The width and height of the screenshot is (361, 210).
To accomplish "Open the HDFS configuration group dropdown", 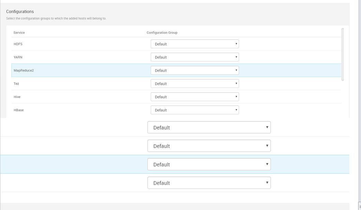I will tap(195, 44).
